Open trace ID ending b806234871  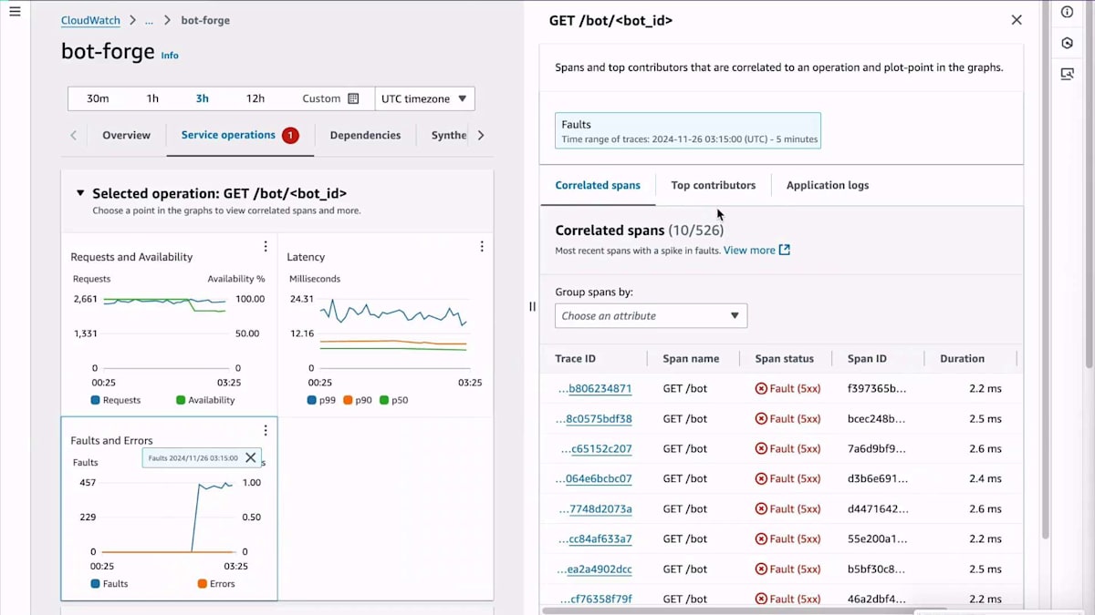pos(595,388)
